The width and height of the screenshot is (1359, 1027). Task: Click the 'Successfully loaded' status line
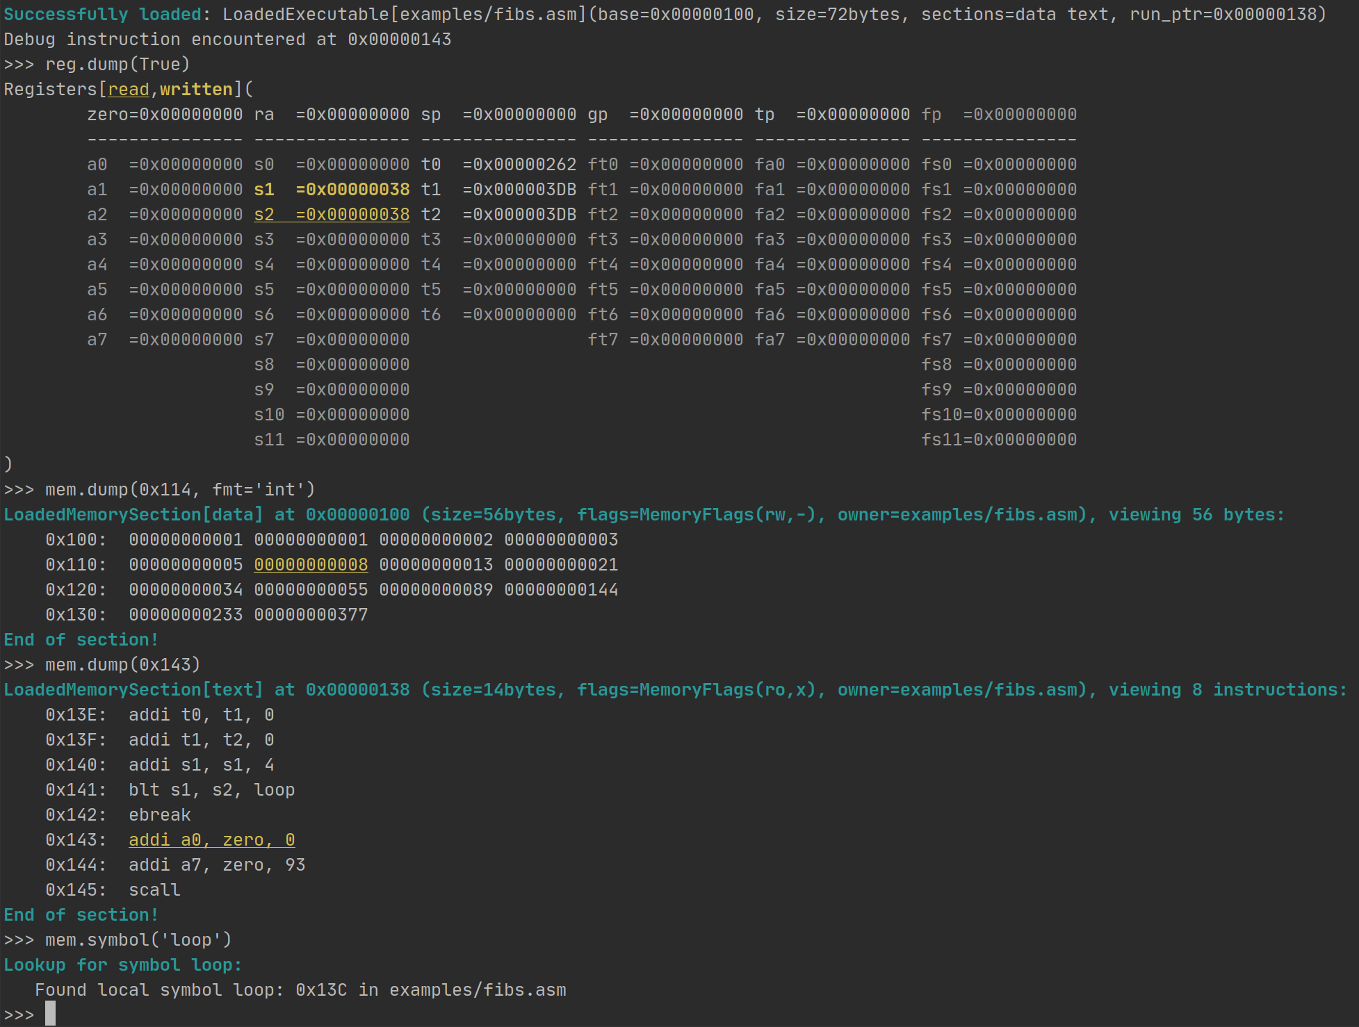click(x=665, y=15)
